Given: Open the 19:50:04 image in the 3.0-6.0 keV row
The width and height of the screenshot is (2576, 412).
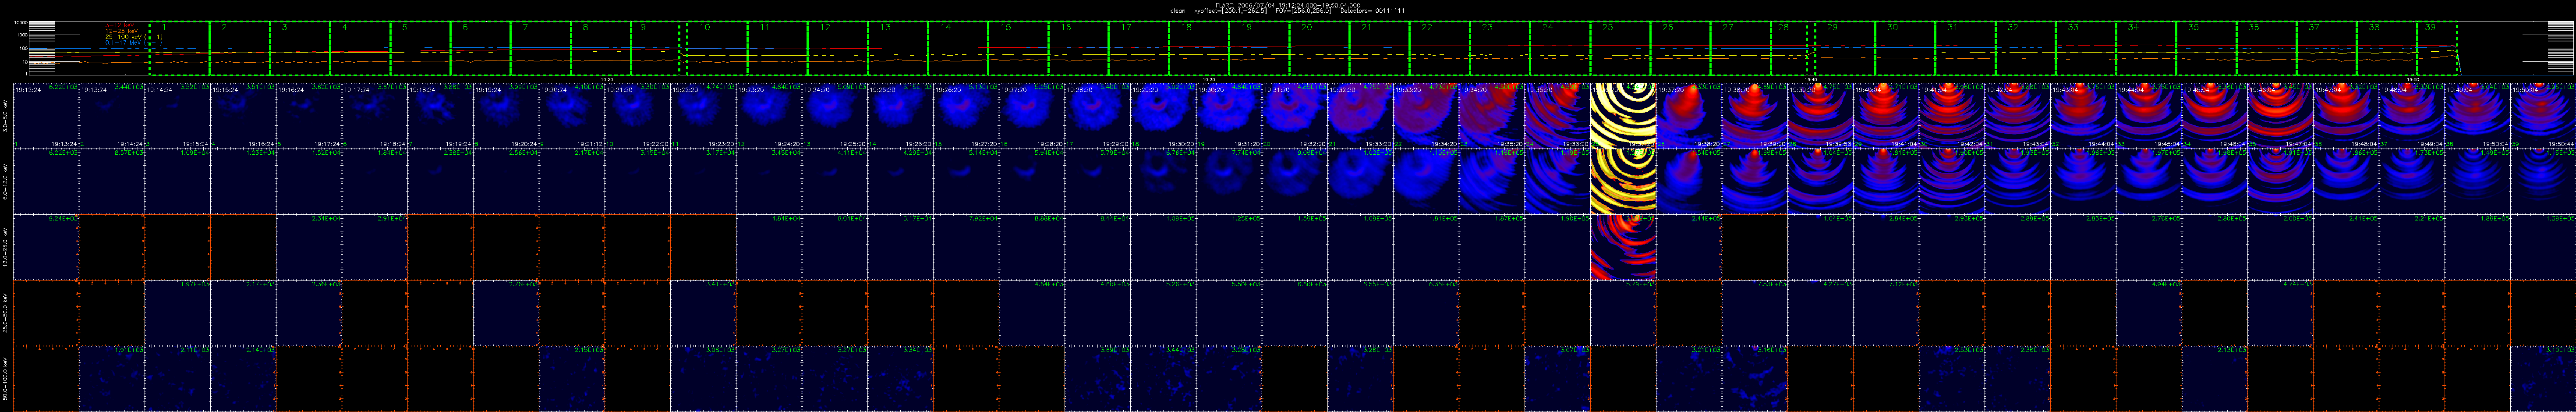Looking at the screenshot, I should (x=2544, y=116).
